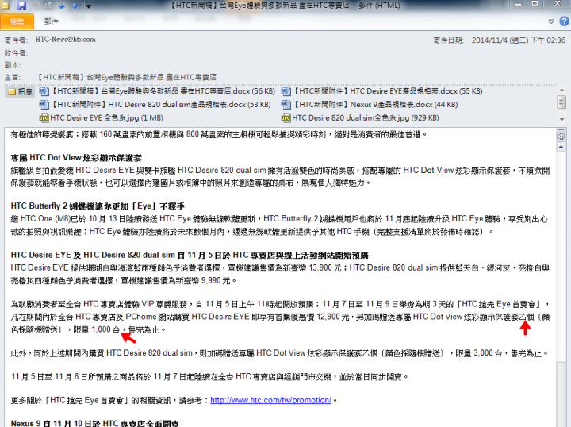Go to previous item with blue up arrow
The height and width of the screenshot is (427, 571).
[62, 6]
